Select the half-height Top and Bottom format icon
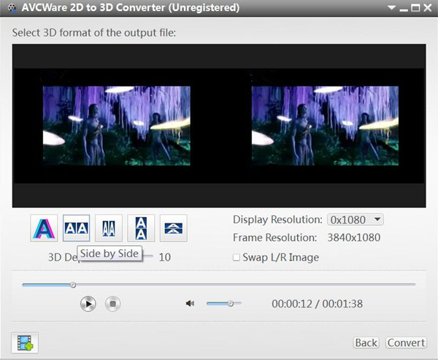The height and width of the screenshot is (360, 438). tap(174, 228)
